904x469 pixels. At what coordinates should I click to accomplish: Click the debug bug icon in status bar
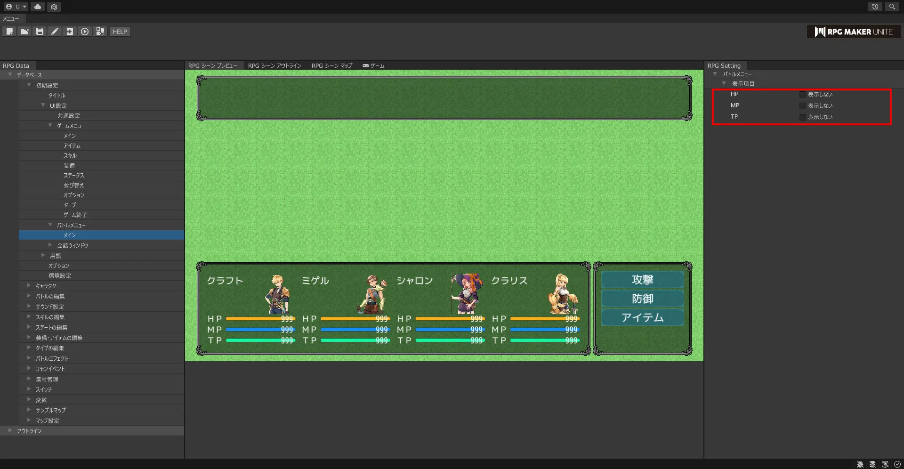(860, 464)
